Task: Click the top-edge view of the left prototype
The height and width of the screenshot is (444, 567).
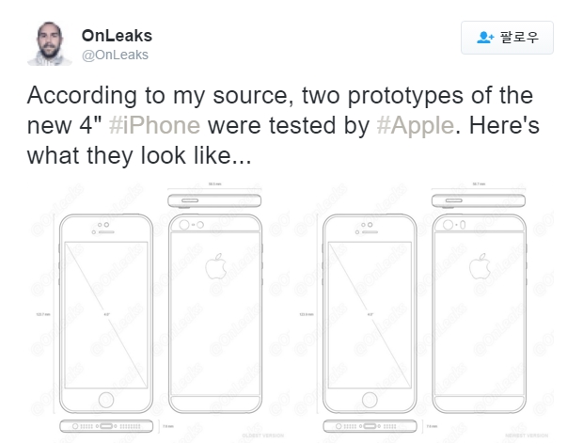Action: coord(214,199)
